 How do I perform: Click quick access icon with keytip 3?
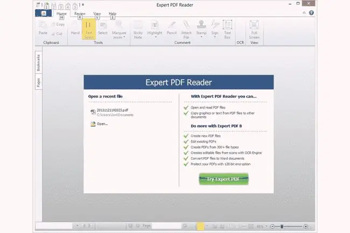point(61,5)
